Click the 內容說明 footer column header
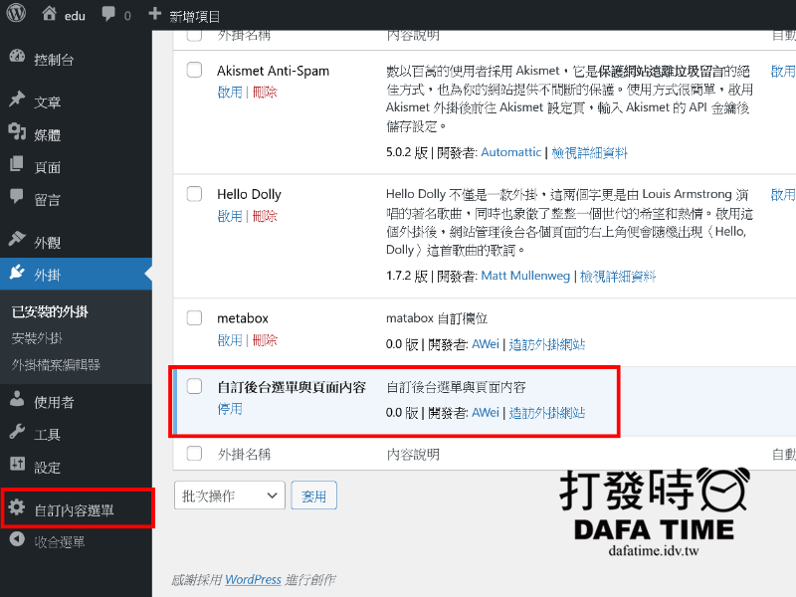796x597 pixels. 413,454
